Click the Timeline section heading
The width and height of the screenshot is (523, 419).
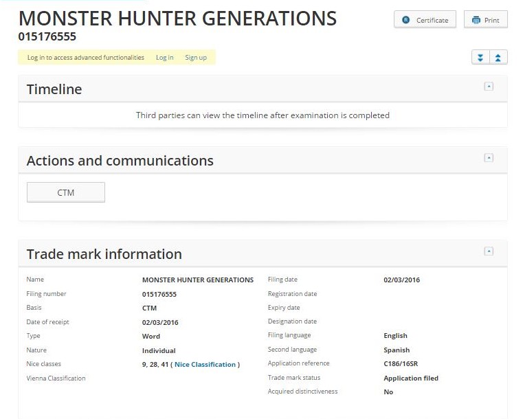pos(54,89)
